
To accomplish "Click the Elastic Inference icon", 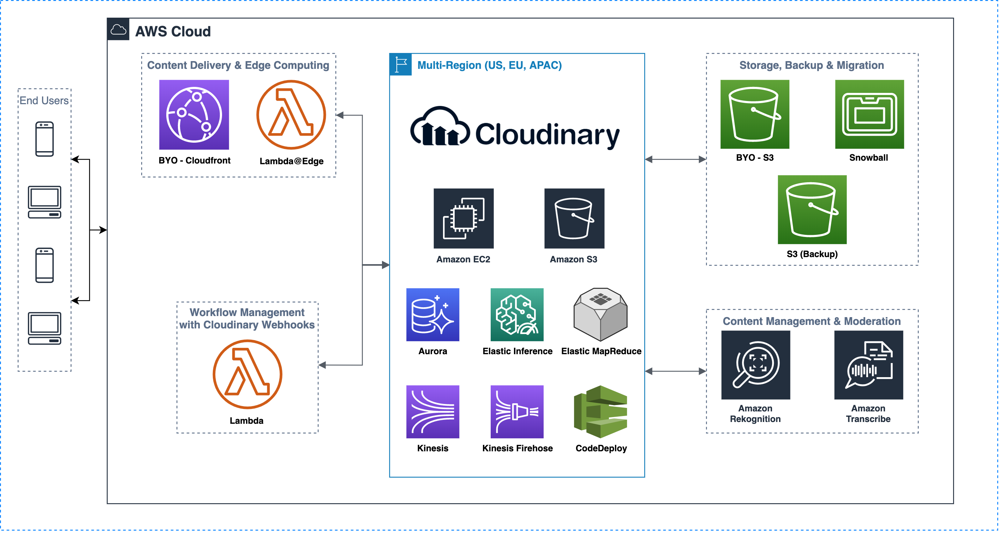I will (517, 315).
